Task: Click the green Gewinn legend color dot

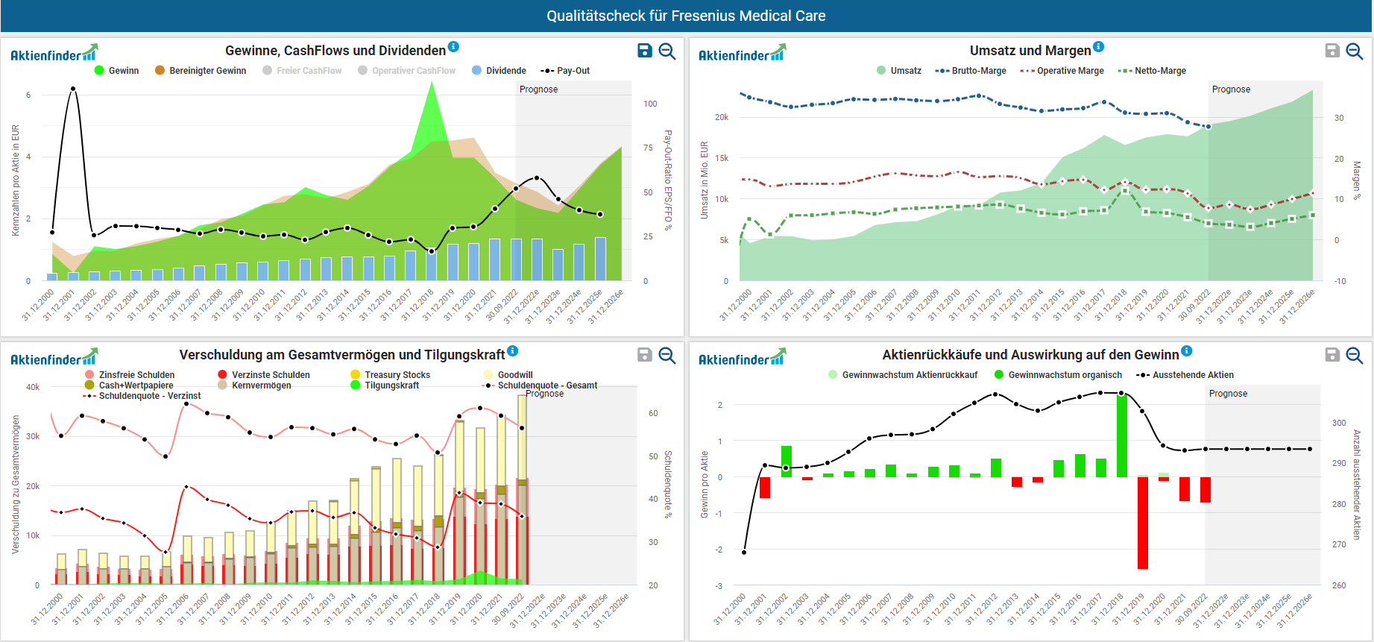Action: 99,71
